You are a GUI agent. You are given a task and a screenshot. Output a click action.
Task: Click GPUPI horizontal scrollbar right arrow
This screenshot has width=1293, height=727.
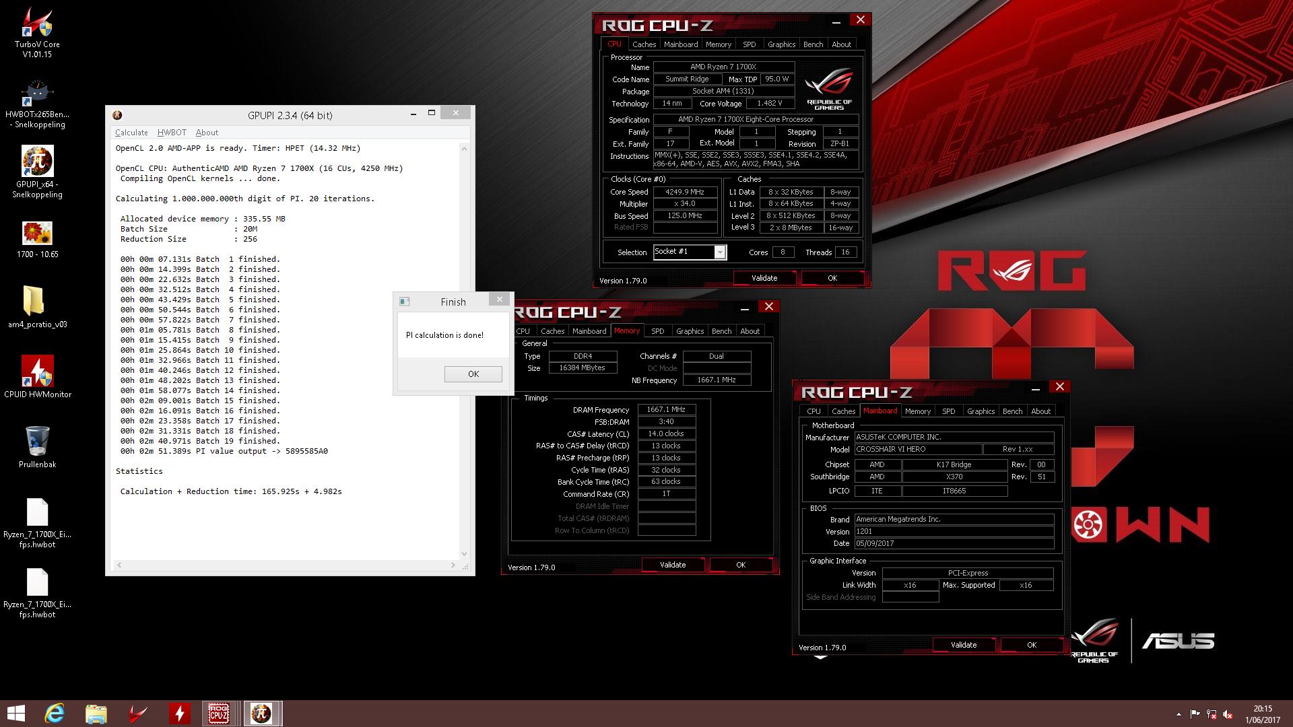pos(453,565)
